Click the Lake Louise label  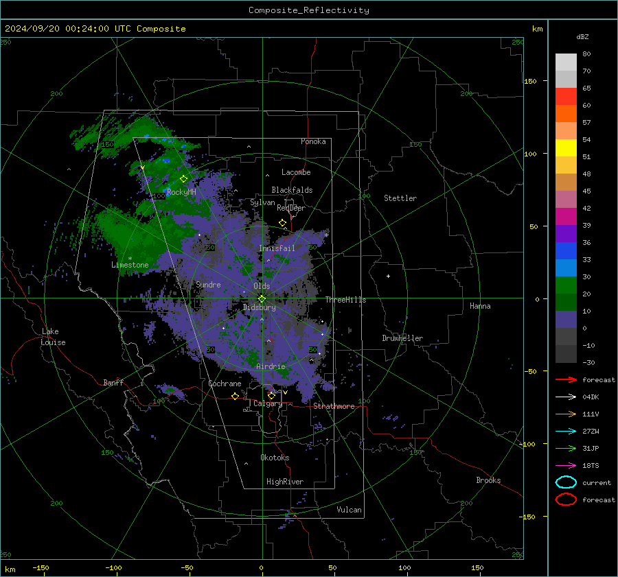[53, 337]
